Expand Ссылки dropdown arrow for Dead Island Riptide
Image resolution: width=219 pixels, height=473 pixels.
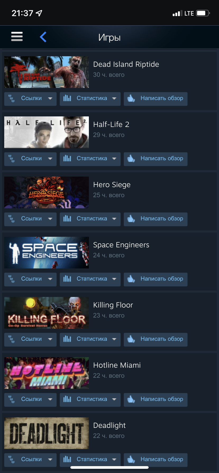[50, 98]
